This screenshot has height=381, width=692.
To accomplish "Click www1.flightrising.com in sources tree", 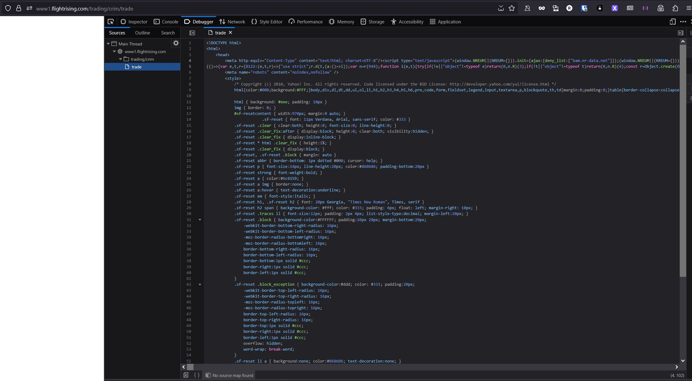I will pos(145,51).
